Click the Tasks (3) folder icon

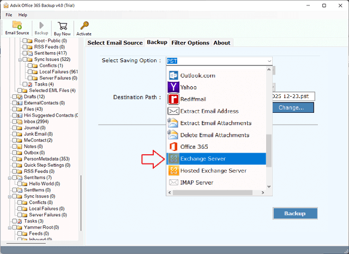[20, 221]
